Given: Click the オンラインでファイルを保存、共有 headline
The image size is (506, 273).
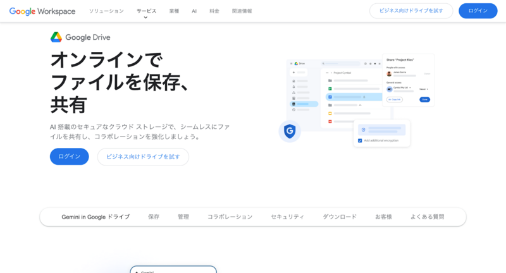Looking at the screenshot, I should point(119,82).
